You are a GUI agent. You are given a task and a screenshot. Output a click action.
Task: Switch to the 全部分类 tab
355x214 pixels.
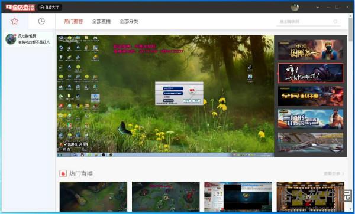click(128, 21)
